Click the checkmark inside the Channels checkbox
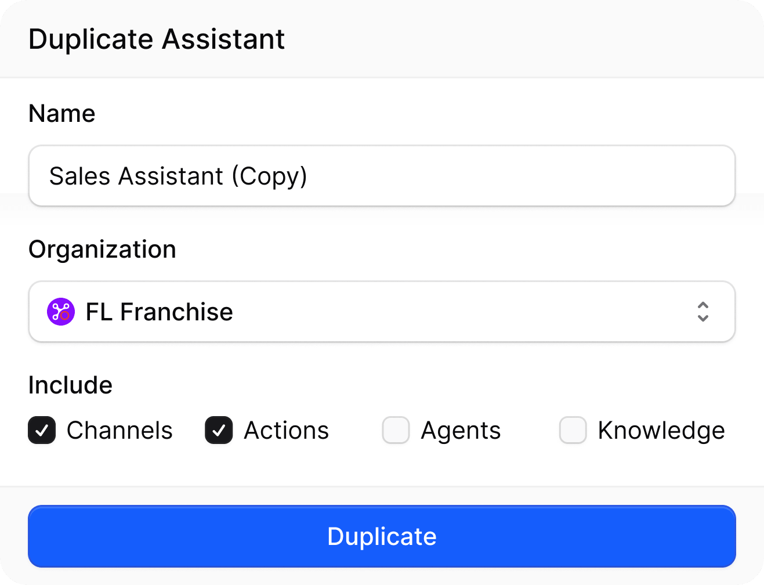This screenshot has width=764, height=585. 41,430
